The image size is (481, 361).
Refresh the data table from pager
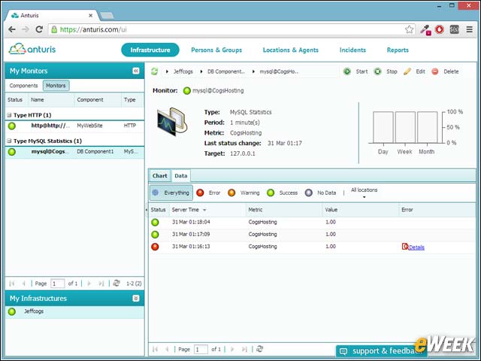259,349
